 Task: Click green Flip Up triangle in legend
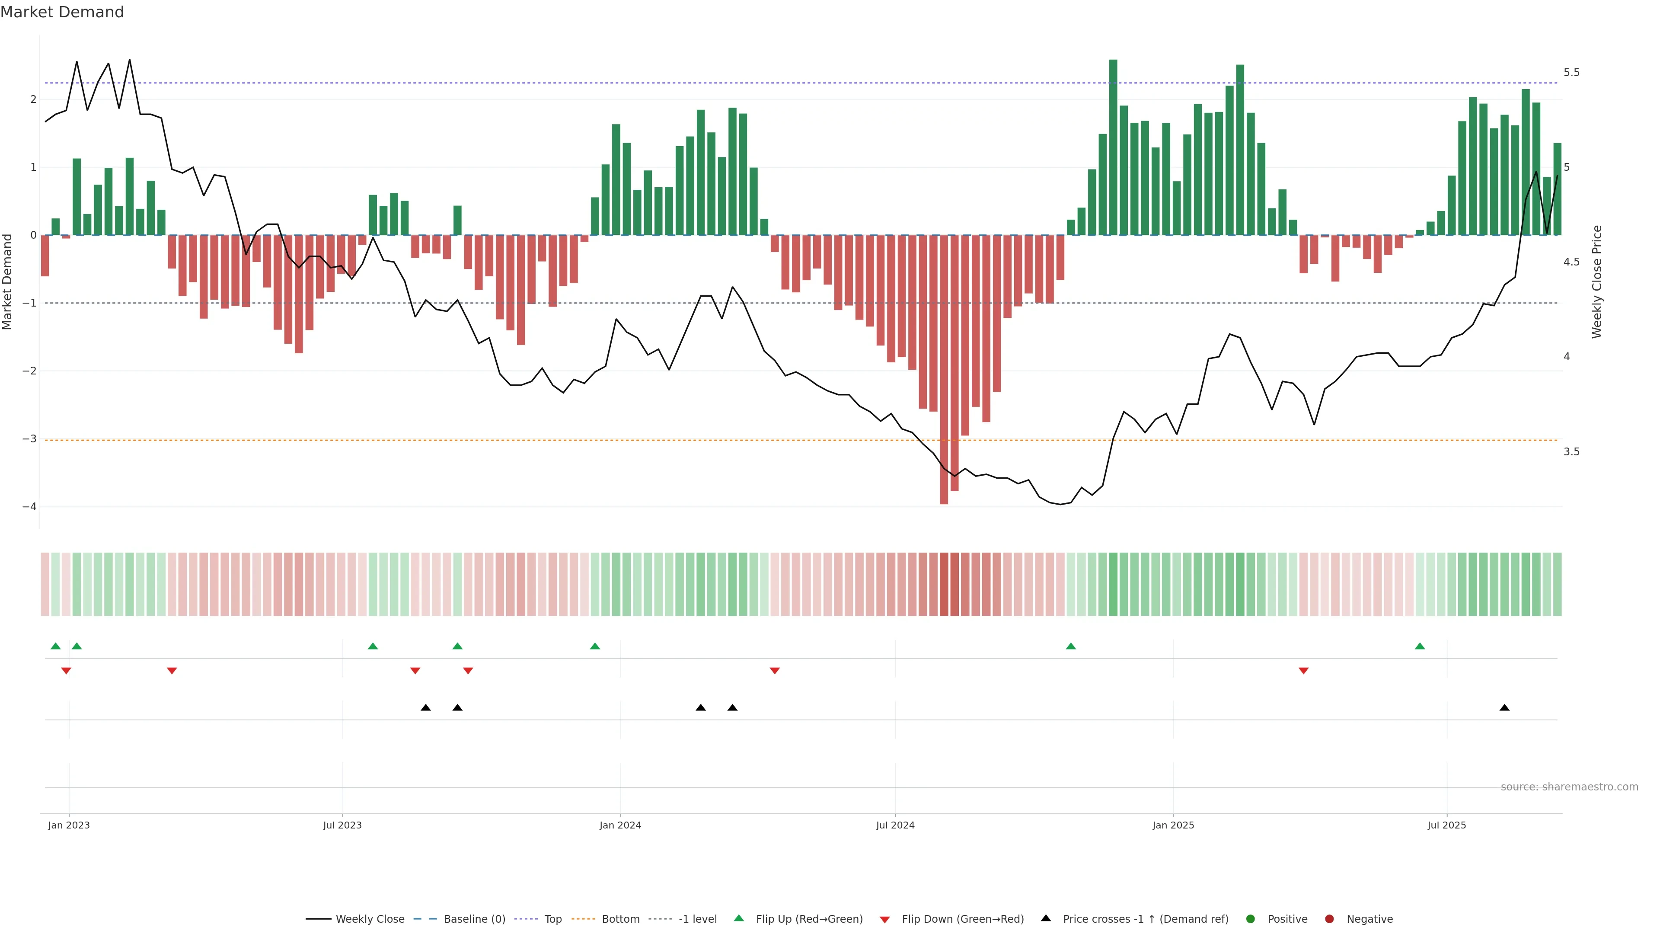[739, 918]
